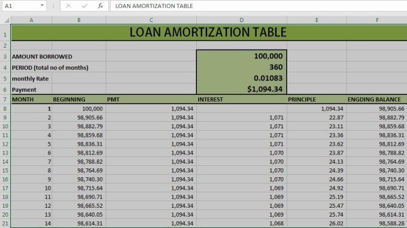Click the PRINCIPLE column header cell
Viewport: 407px width, 228px height.
pos(317,100)
